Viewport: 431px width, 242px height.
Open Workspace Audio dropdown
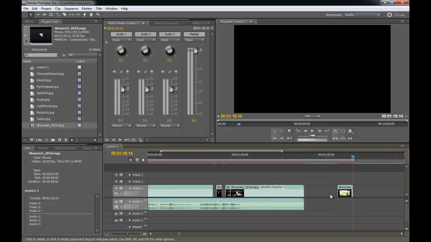point(362,15)
